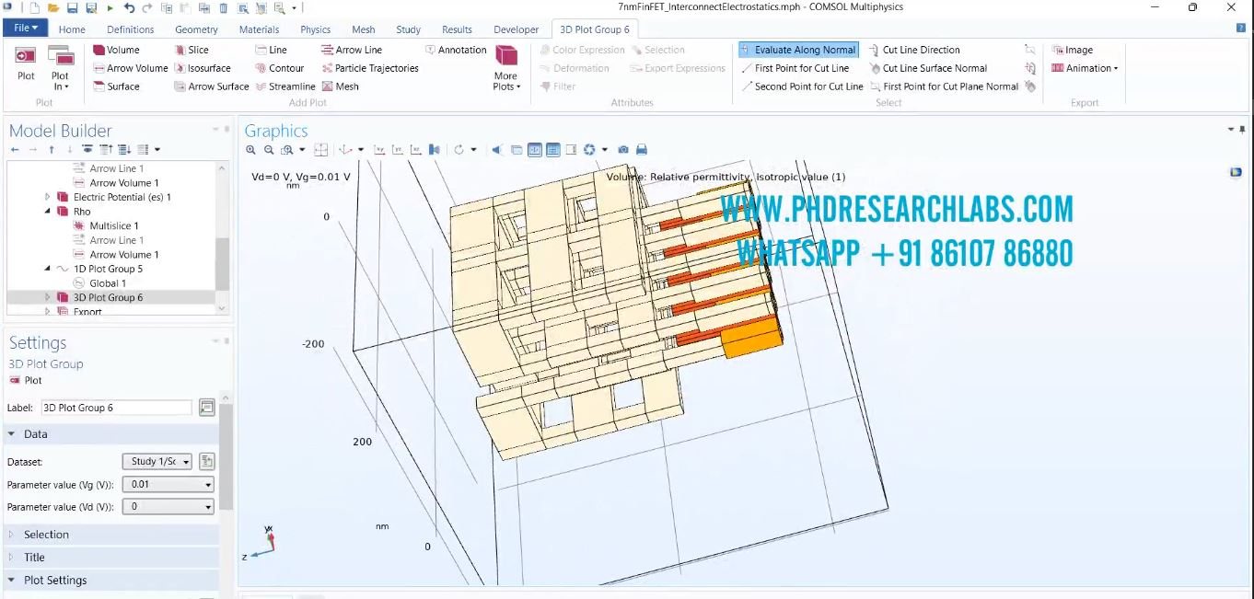Image resolution: width=1254 pixels, height=599 pixels.
Task: Click the Zoom Out icon in Graphics toolbar
Action: click(269, 149)
